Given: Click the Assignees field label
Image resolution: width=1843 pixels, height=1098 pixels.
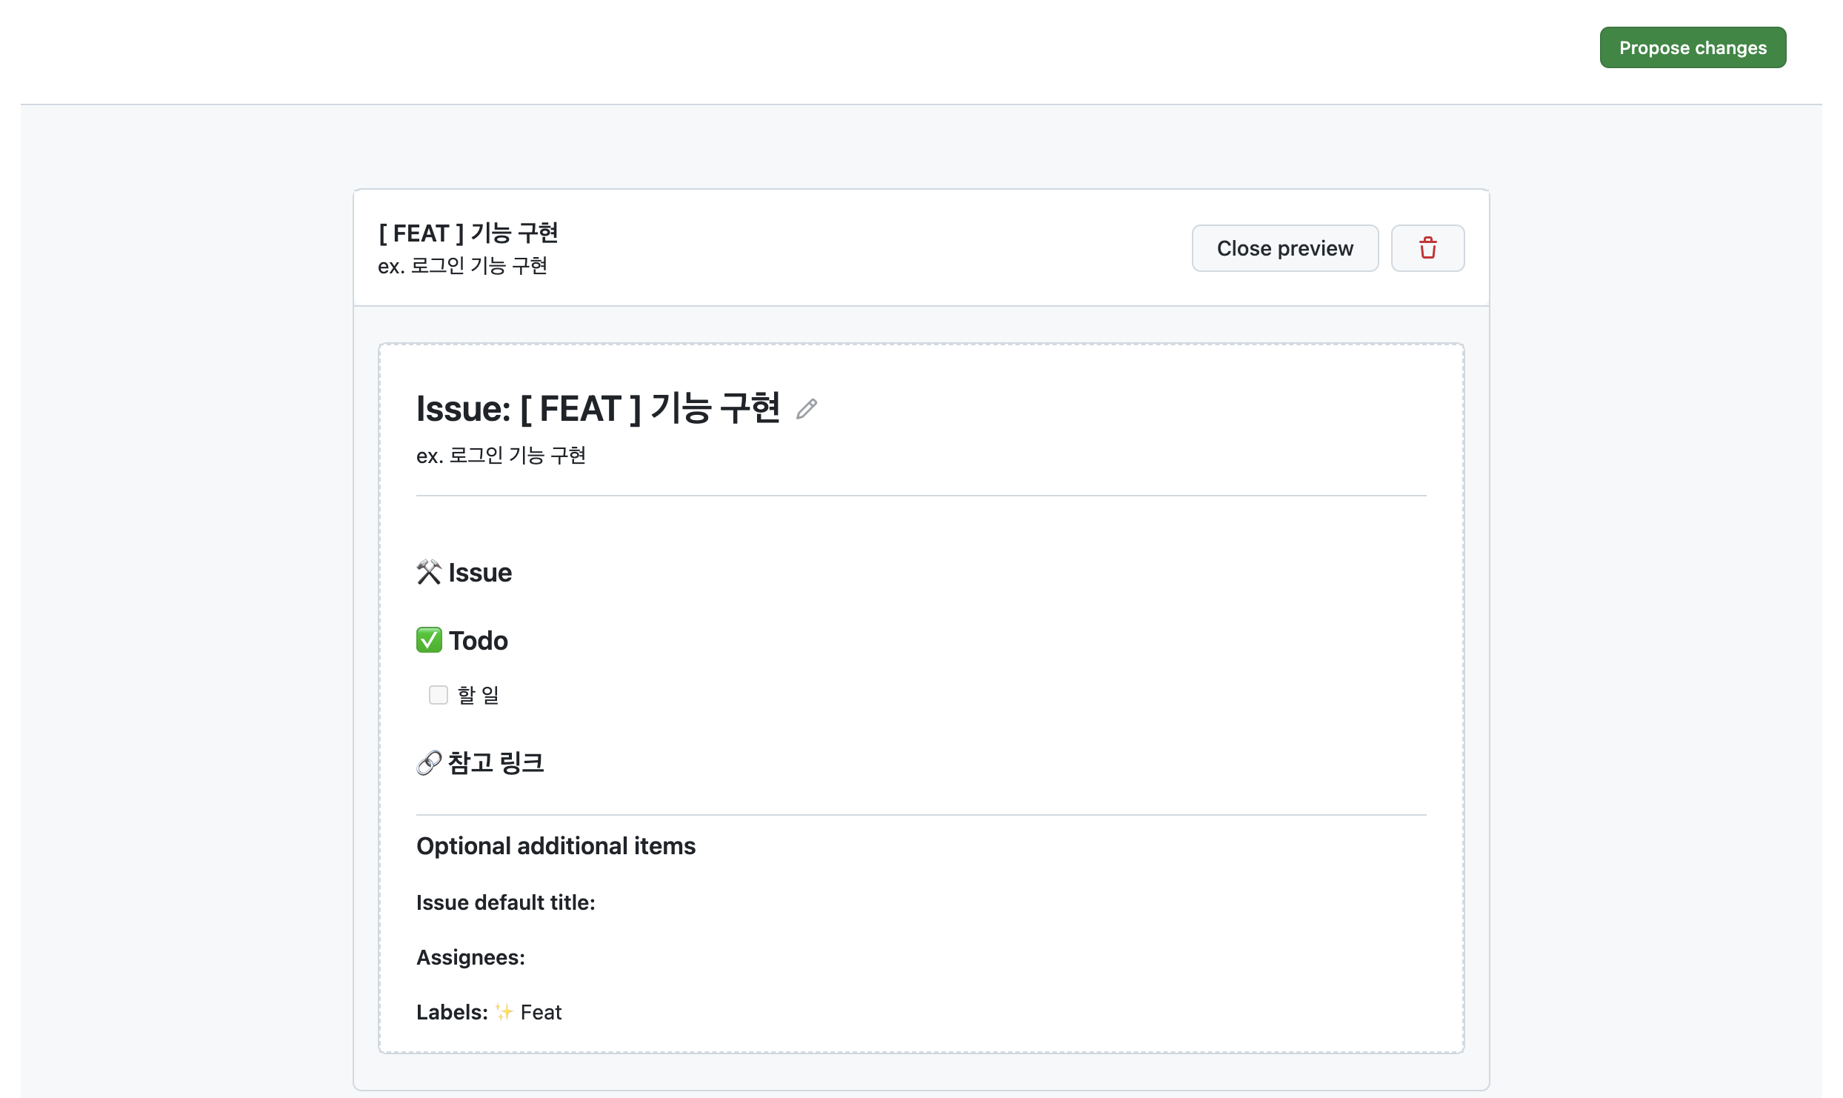Looking at the screenshot, I should coord(470,956).
